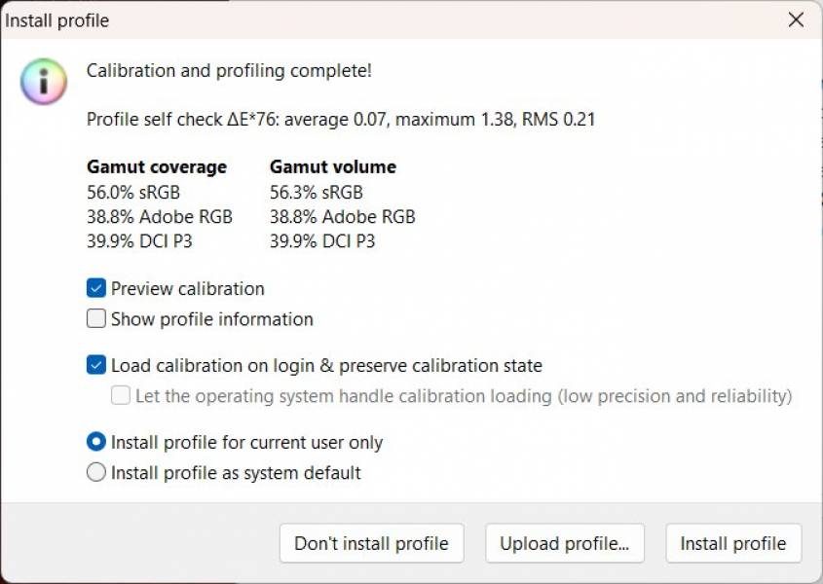The width and height of the screenshot is (823, 584).
Task: Disable the Preview calibration checkbox
Action: [x=95, y=288]
